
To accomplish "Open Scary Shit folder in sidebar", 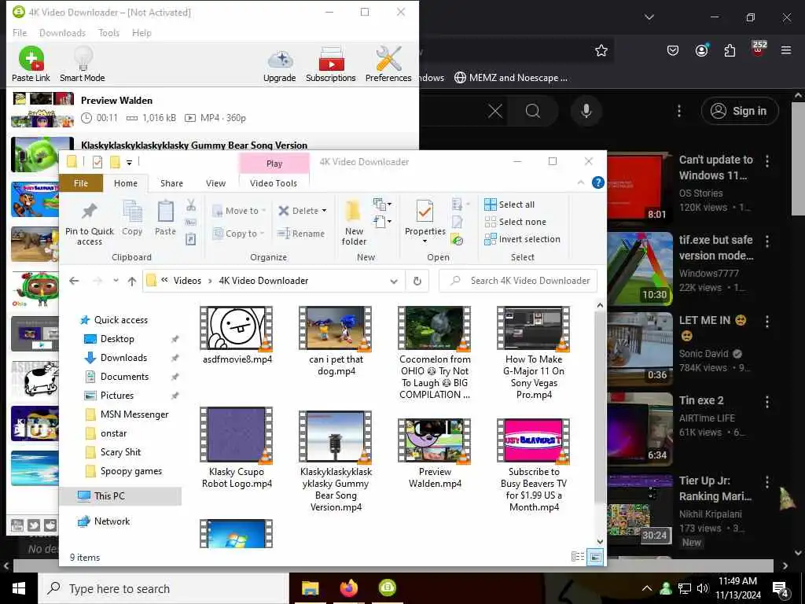I will [x=120, y=452].
